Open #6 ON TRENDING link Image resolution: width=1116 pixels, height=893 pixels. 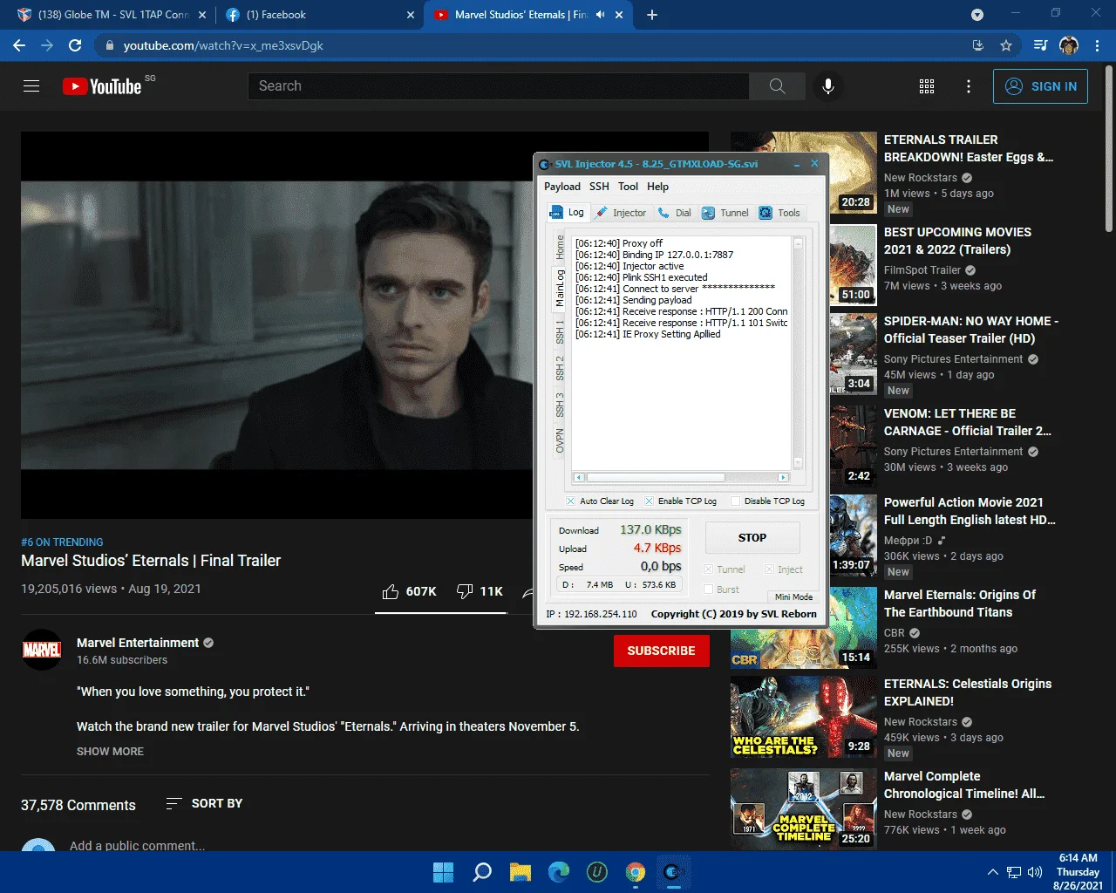click(62, 542)
